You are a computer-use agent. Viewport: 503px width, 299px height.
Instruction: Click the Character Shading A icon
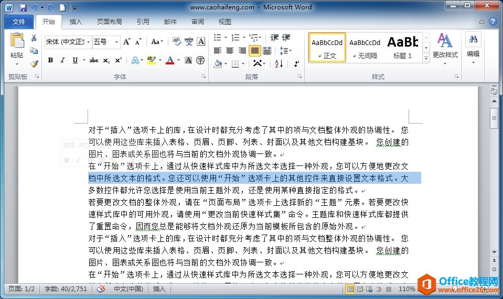click(188, 60)
